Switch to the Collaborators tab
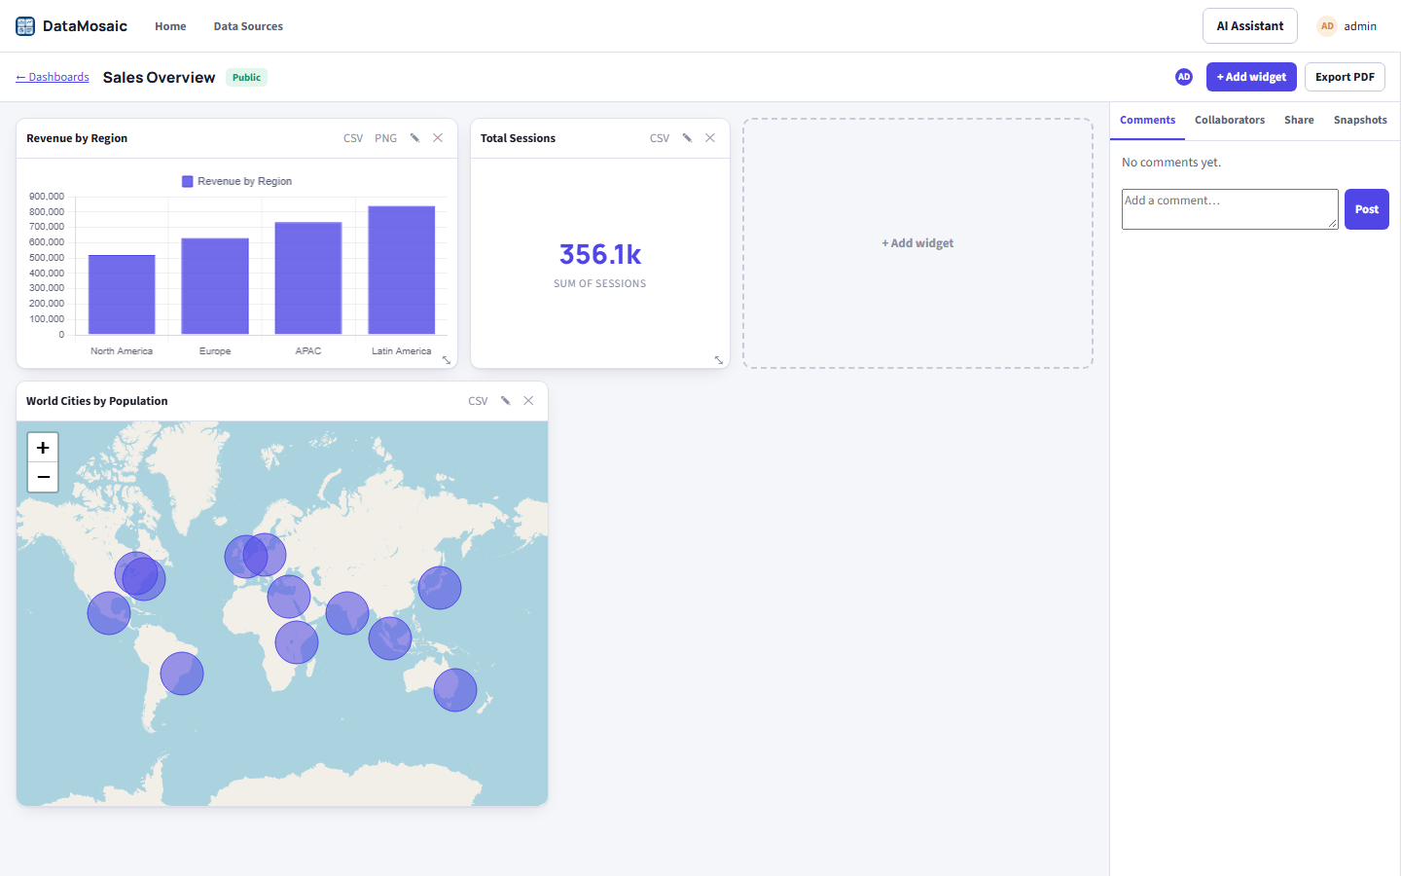 click(x=1230, y=120)
